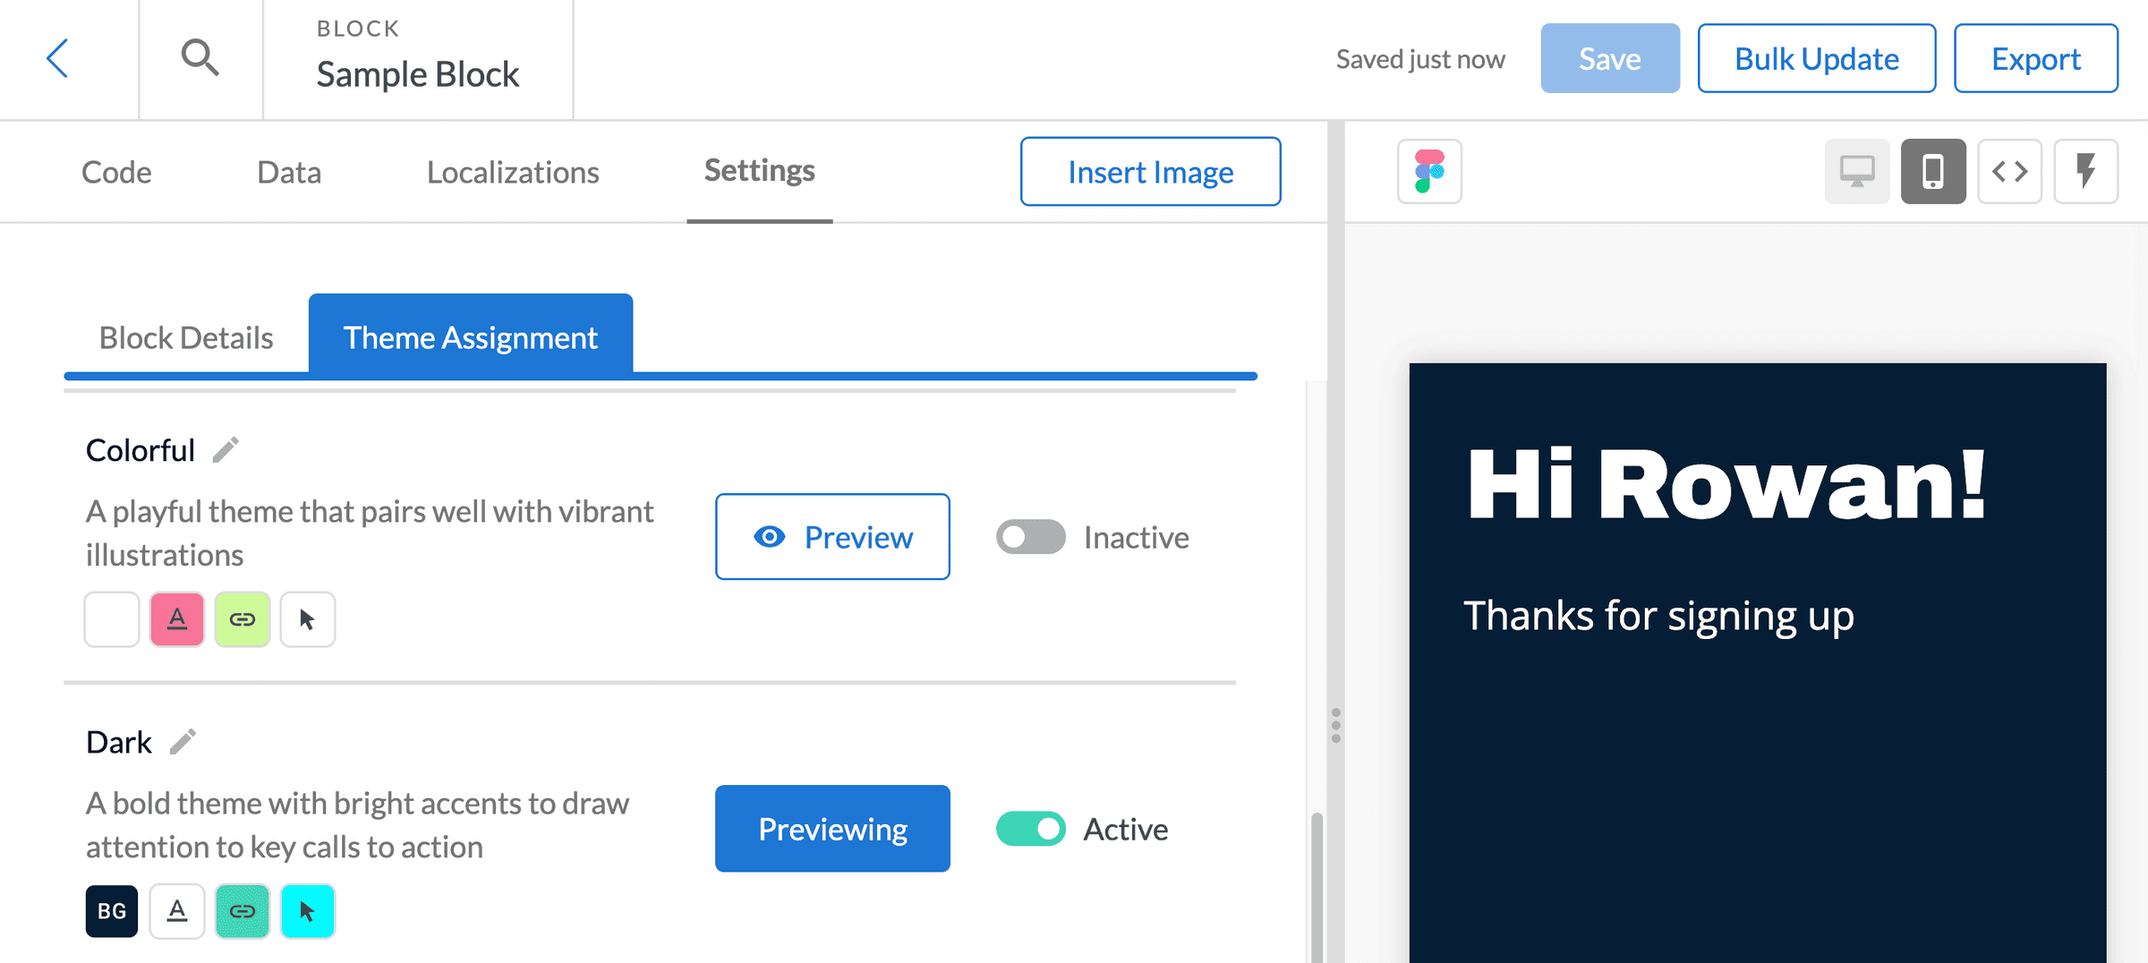Click Insert Image
The image size is (2148, 963).
pos(1150,171)
